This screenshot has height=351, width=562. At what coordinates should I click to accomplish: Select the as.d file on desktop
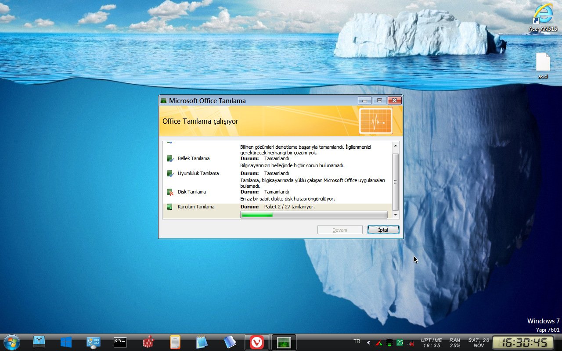click(x=543, y=66)
